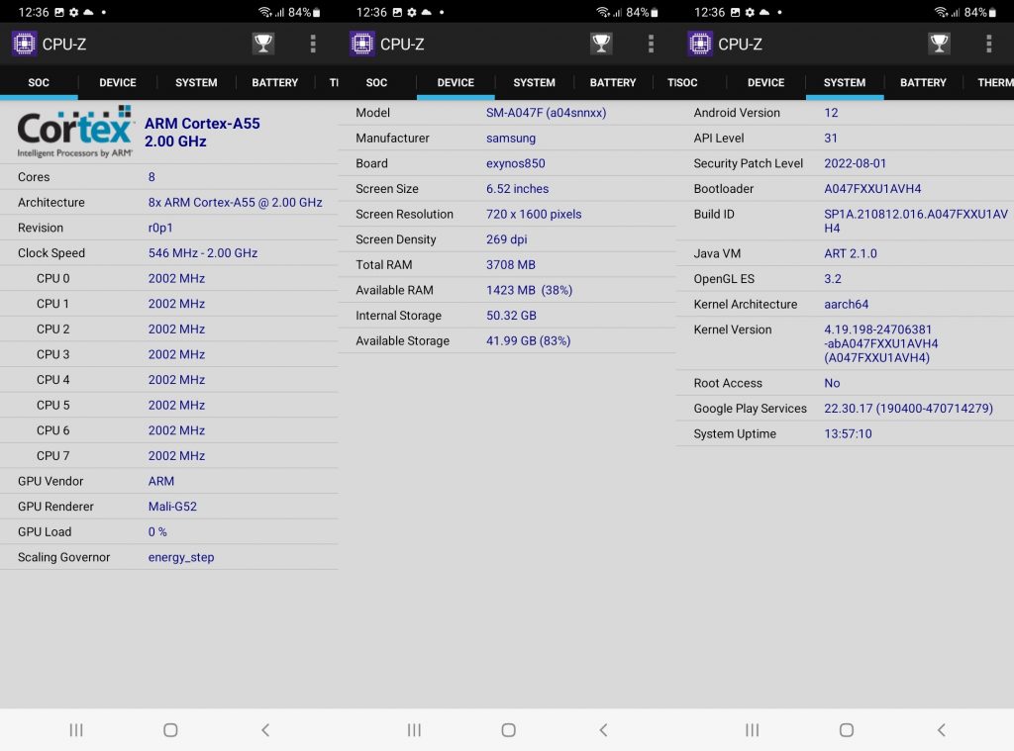Switch to THERM tab in right screen
Image resolution: width=1014 pixels, height=751 pixels.
click(995, 83)
